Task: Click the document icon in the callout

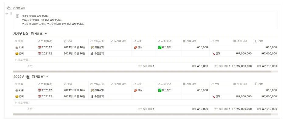Action: click(17, 16)
